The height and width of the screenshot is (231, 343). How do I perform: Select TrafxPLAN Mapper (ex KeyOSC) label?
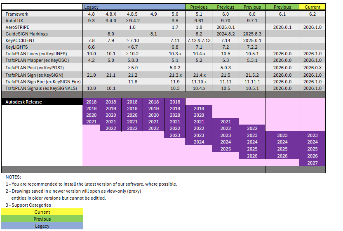coord(37,60)
